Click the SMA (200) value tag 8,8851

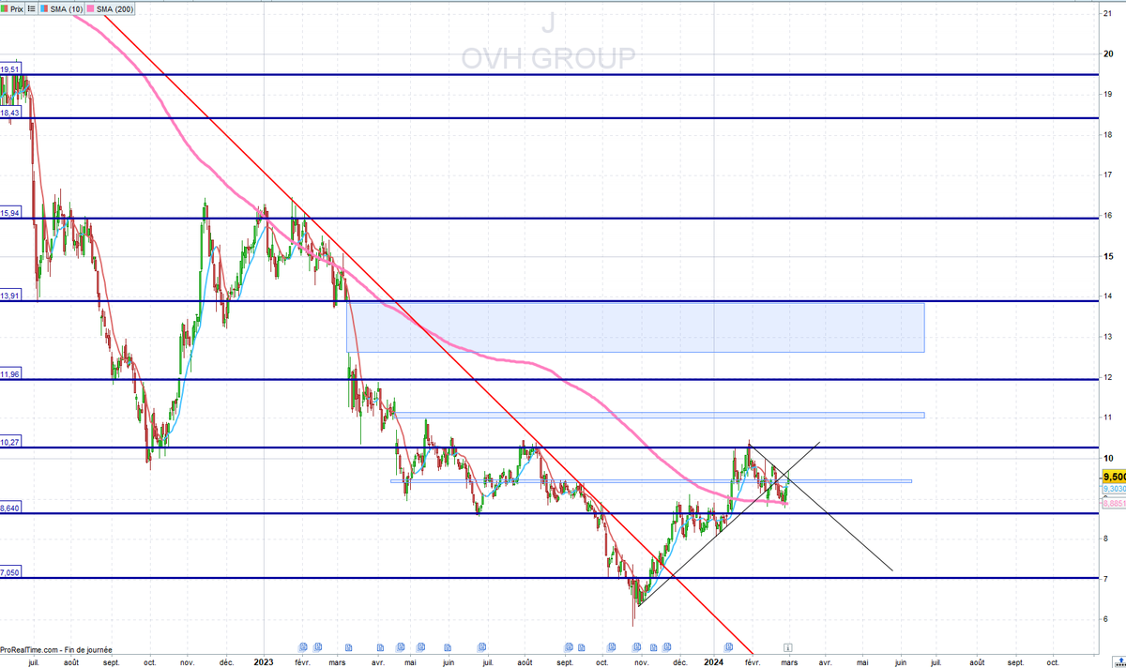(1113, 504)
